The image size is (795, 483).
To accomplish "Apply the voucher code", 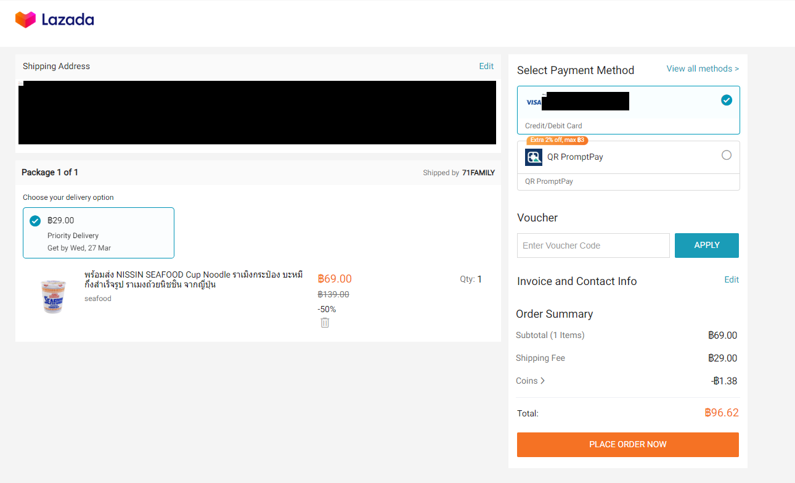I will [x=707, y=245].
